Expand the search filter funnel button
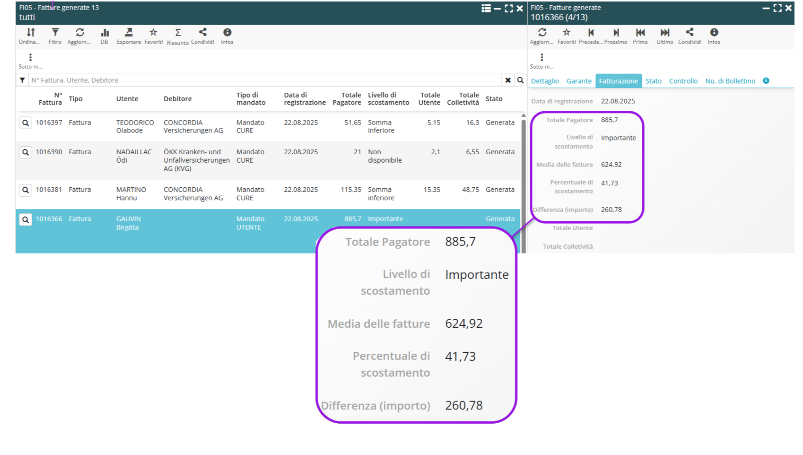 (22, 80)
